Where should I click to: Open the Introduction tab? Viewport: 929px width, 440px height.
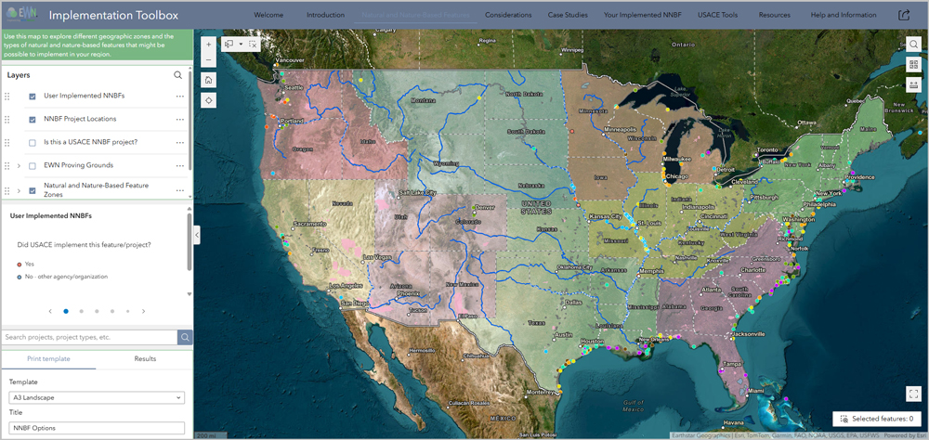[x=326, y=15]
